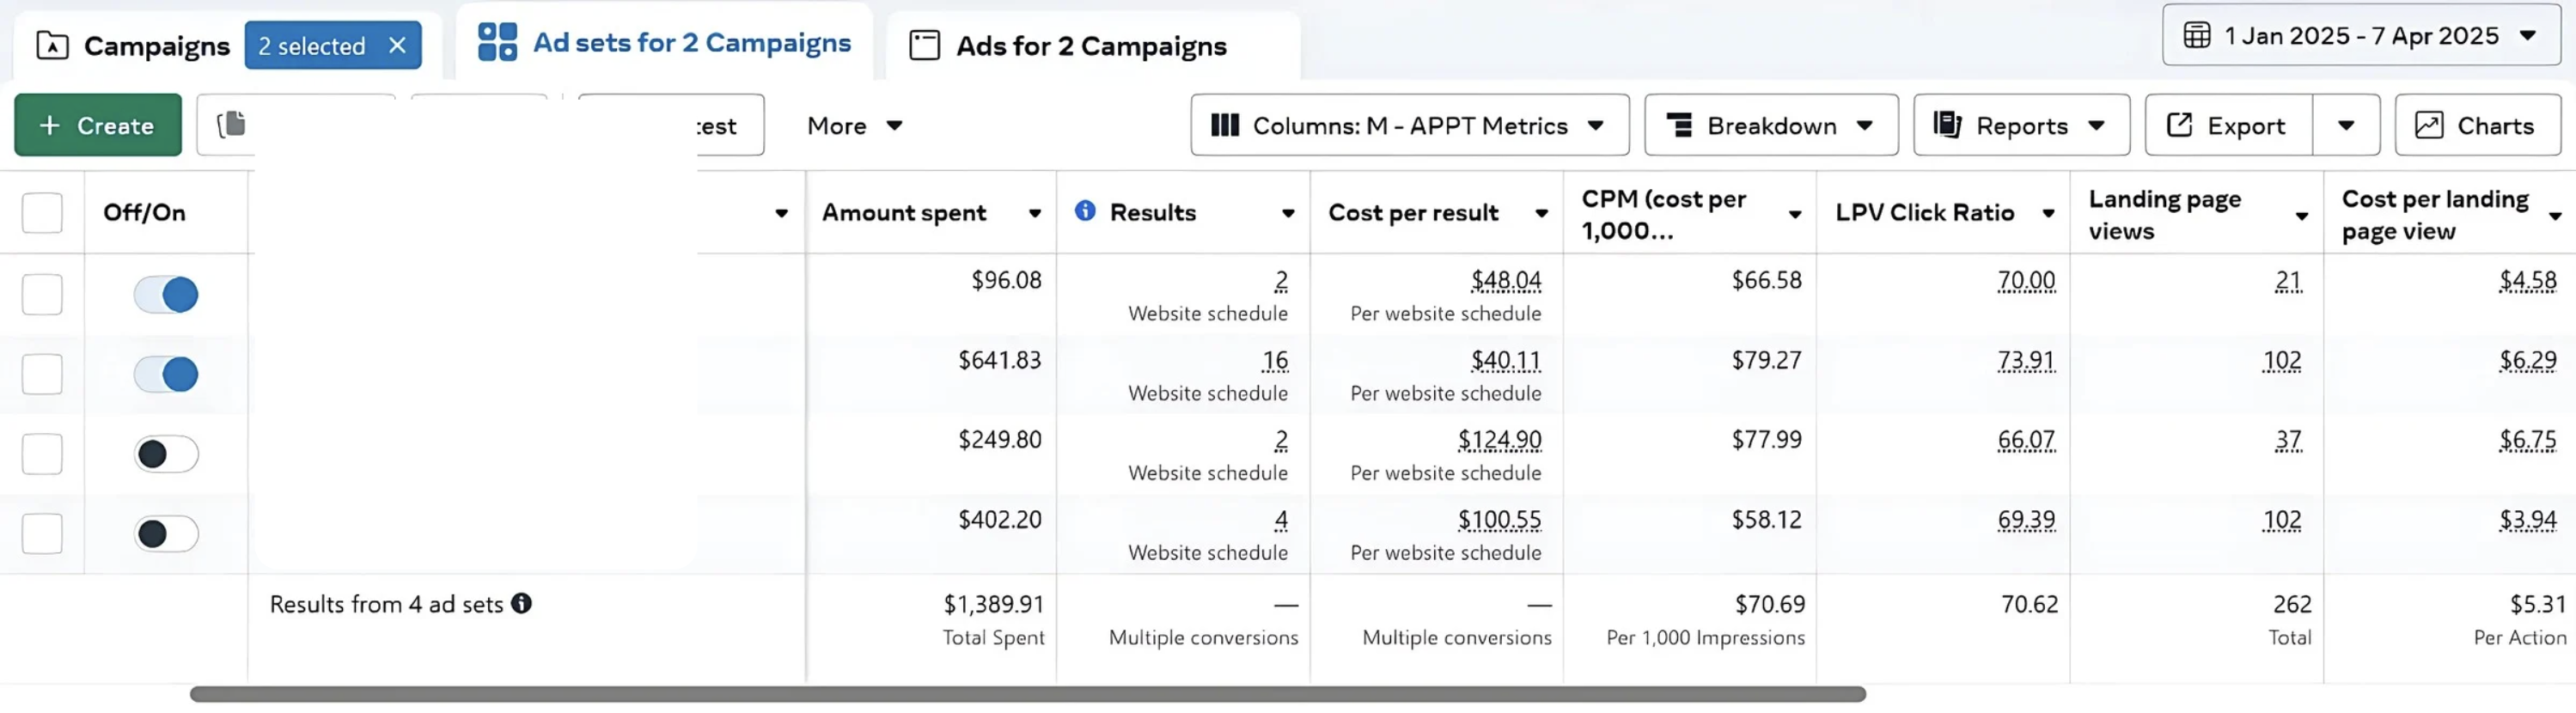Screen dimensions: 2576x713
Task: Click the Columns bars icon
Action: [1224, 125]
